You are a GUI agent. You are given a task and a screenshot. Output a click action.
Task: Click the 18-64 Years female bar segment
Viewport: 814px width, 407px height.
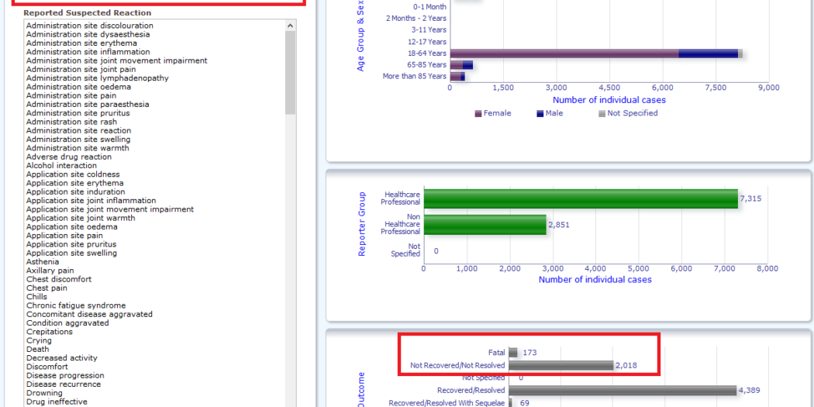[564, 53]
